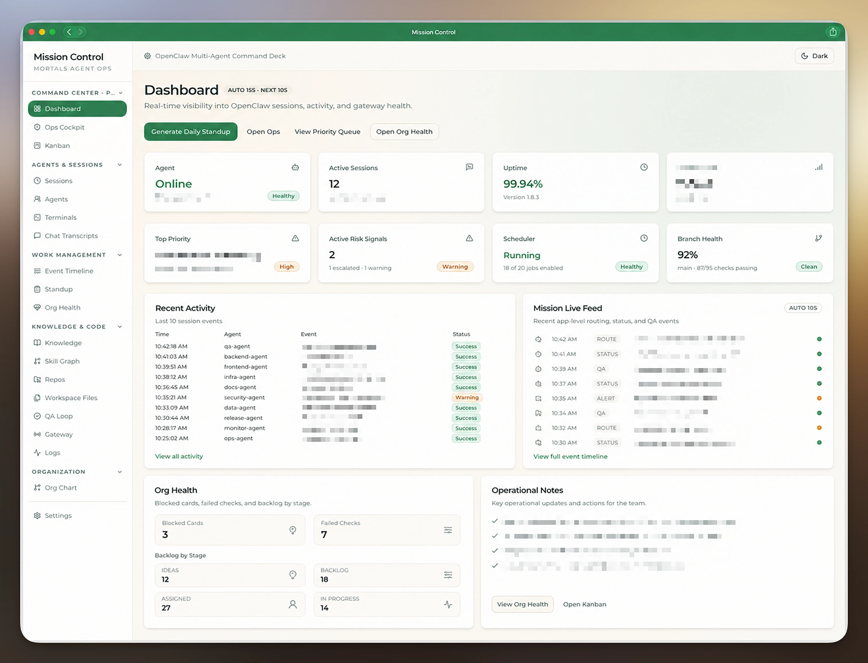Click the Healthy badge on Scheduler card
Screen dimensions: 868x663
tap(631, 267)
